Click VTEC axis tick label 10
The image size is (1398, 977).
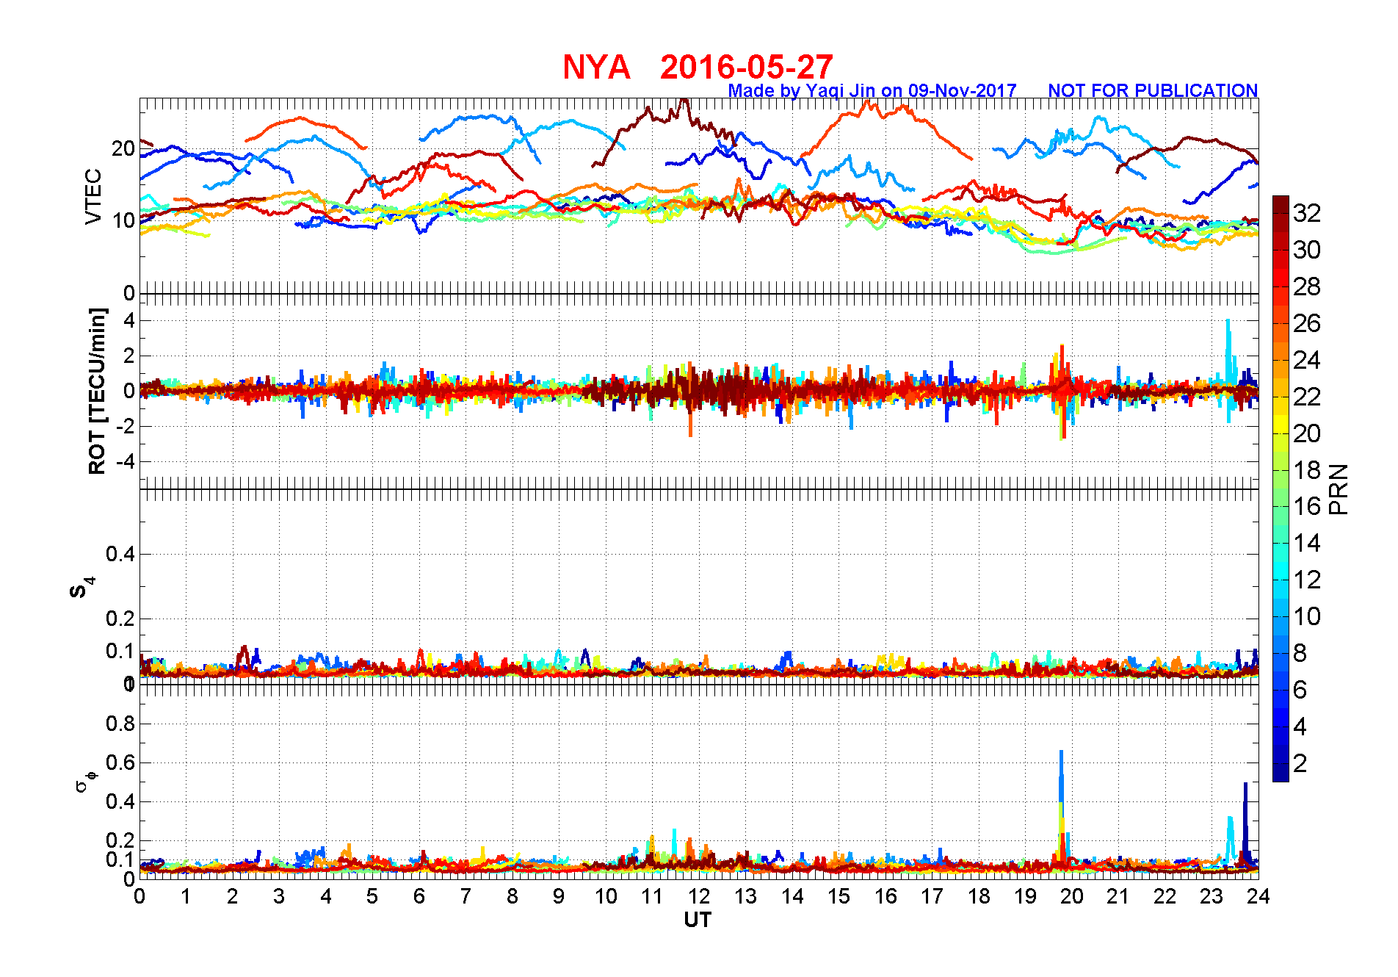(x=123, y=220)
